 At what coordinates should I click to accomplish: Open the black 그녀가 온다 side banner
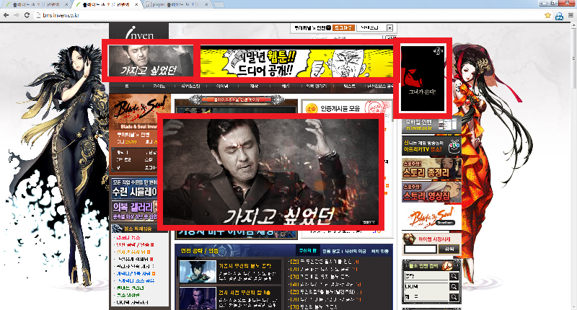click(x=423, y=79)
